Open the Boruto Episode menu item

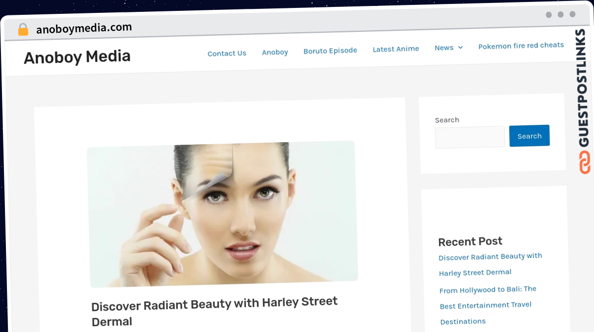coord(330,51)
